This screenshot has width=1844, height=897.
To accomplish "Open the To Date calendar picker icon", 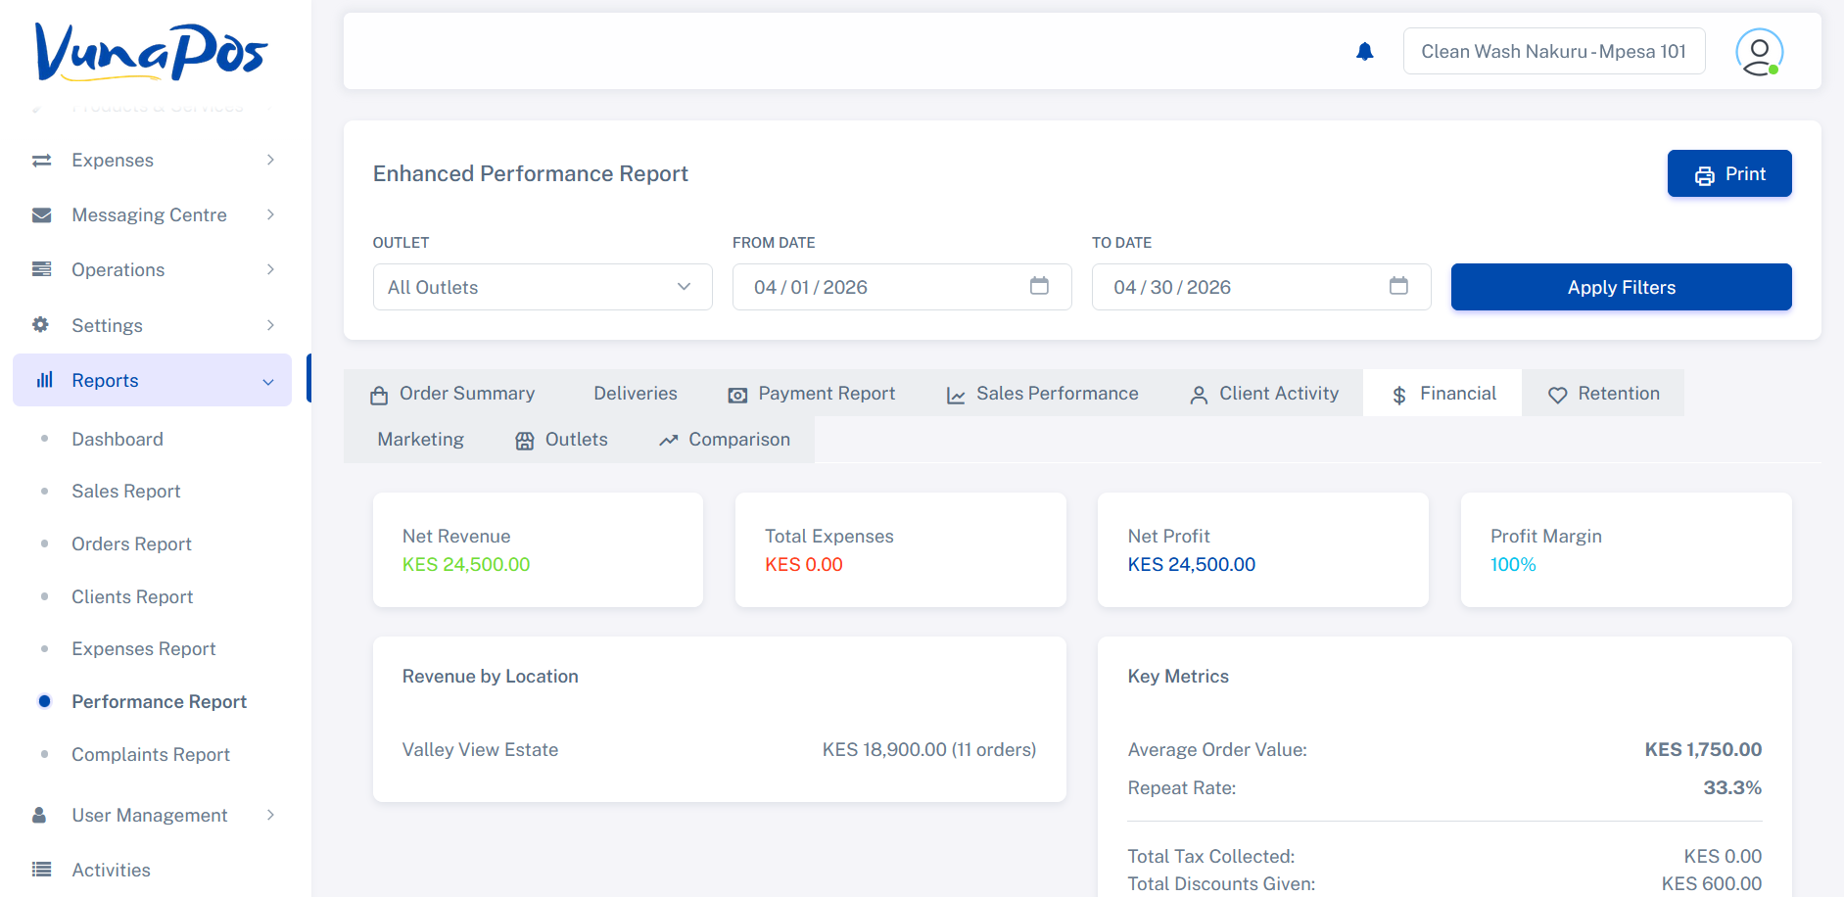I will 1398,286.
